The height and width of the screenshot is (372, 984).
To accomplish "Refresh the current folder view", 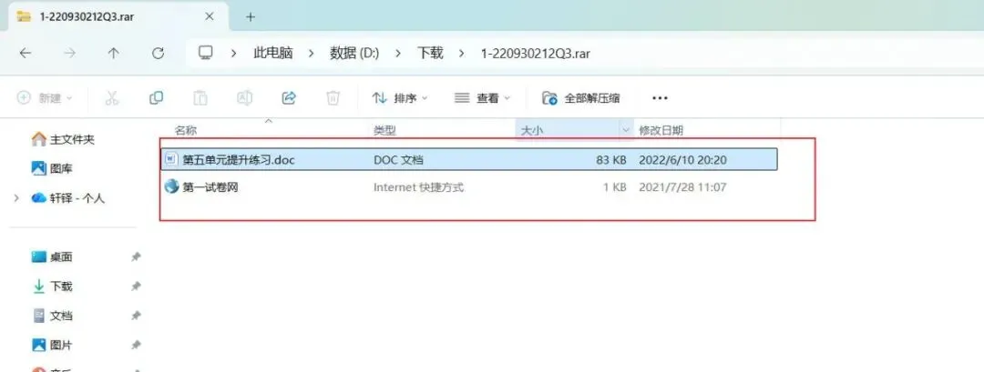I will [159, 54].
